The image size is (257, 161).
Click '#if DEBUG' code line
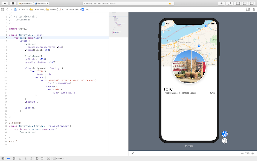click(x=15, y=123)
